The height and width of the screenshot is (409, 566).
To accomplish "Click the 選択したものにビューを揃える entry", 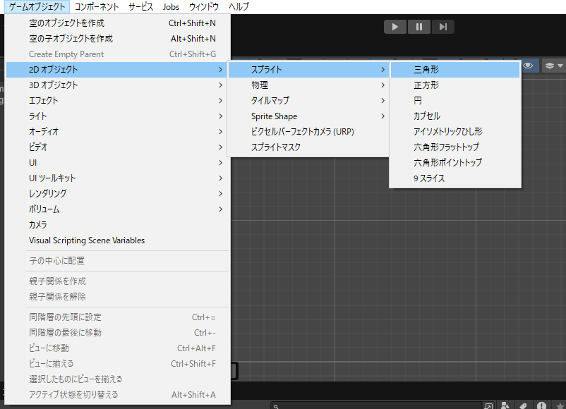I will coord(117,379).
